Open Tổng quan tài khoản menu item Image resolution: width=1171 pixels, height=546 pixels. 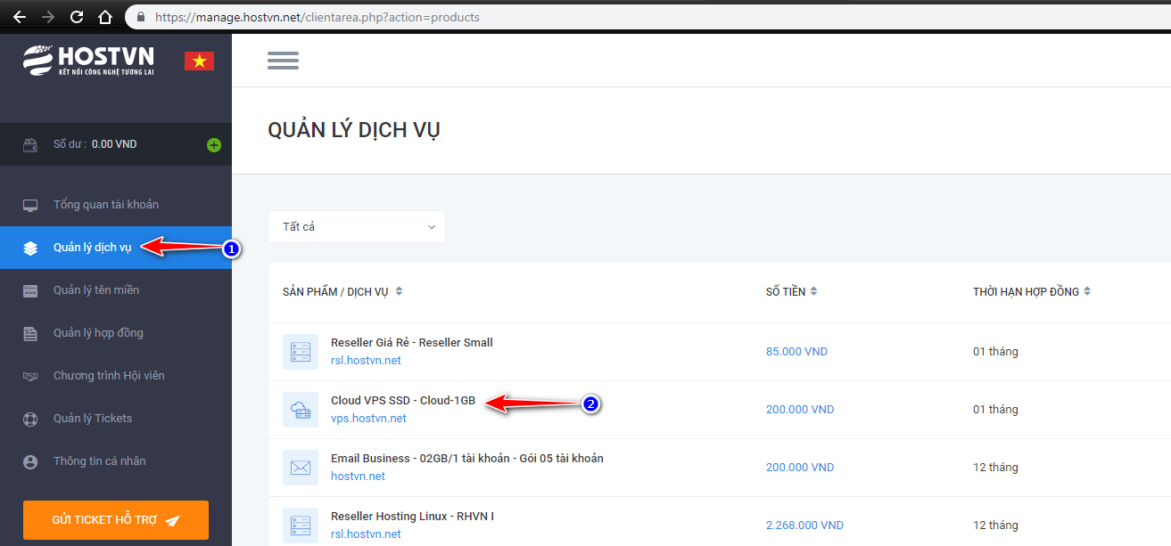105,205
